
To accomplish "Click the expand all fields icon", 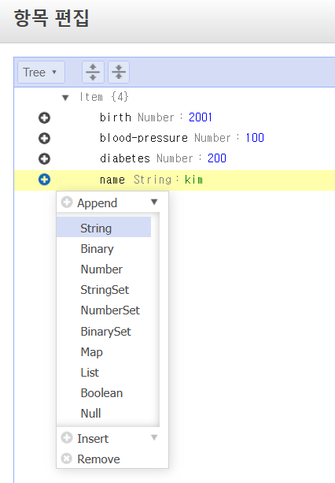I will click(93, 72).
